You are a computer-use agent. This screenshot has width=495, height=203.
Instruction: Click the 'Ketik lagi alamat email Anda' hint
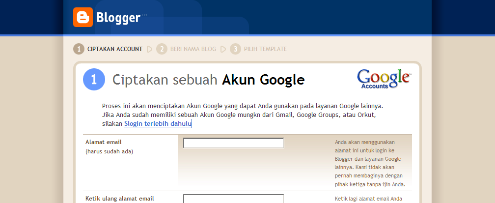(x=368, y=199)
